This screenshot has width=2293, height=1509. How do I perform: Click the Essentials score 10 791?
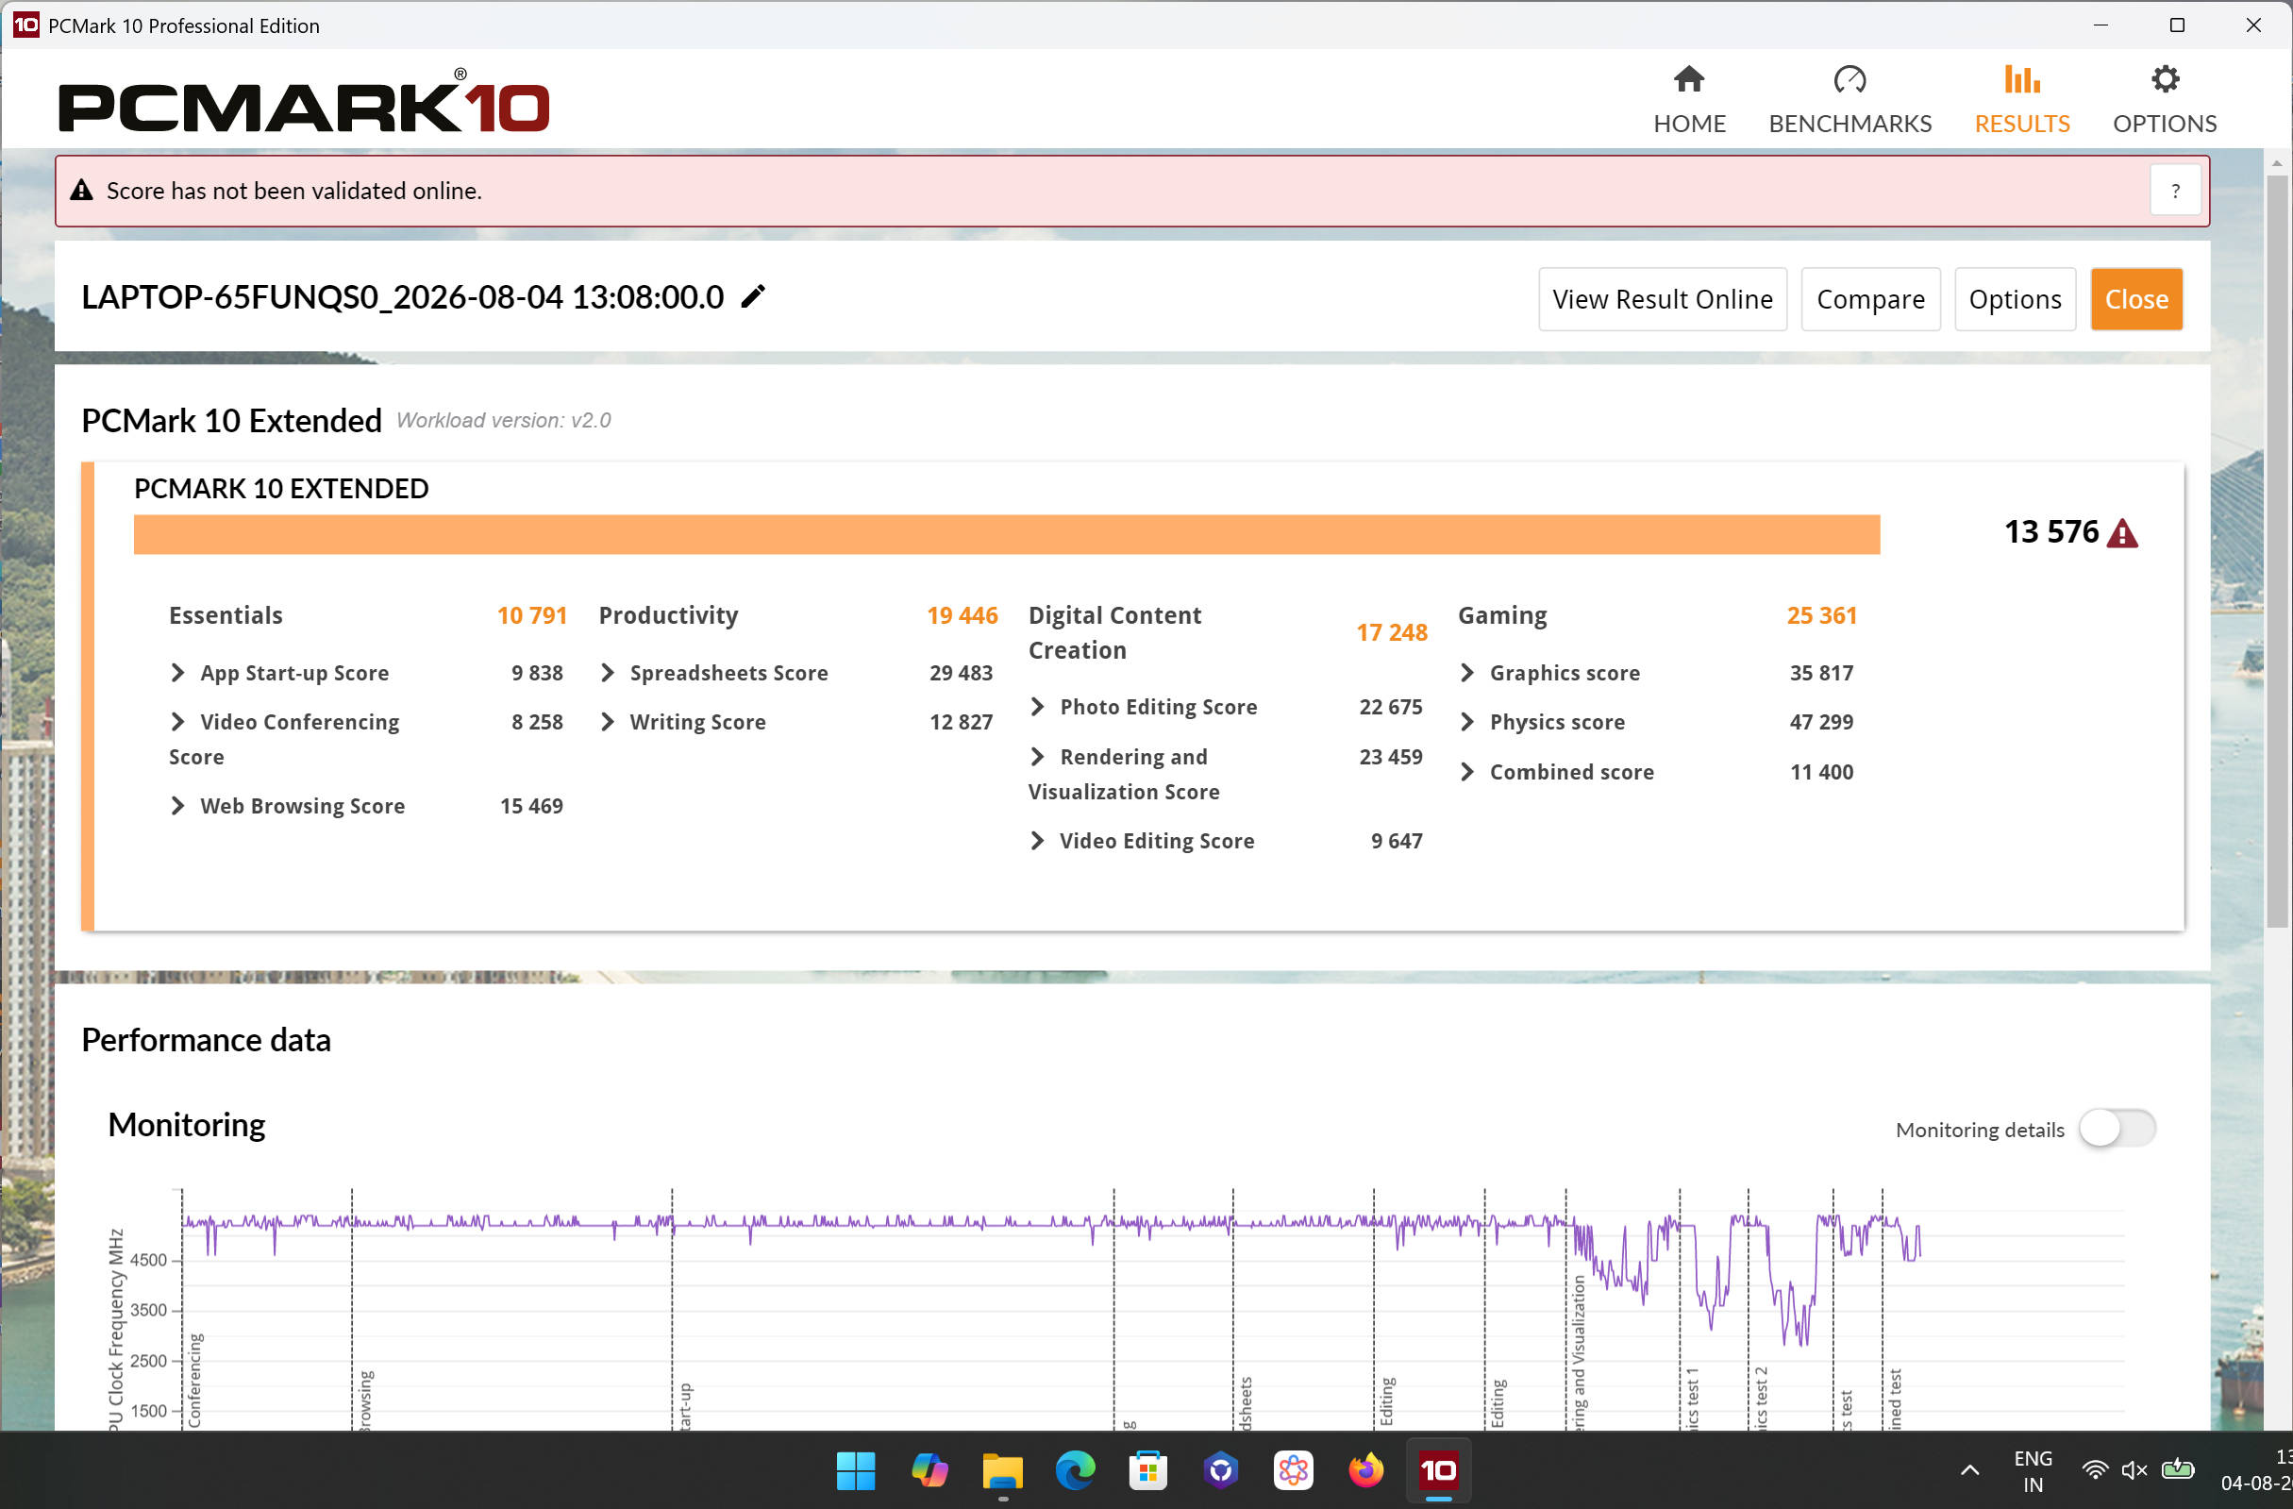coord(532,614)
